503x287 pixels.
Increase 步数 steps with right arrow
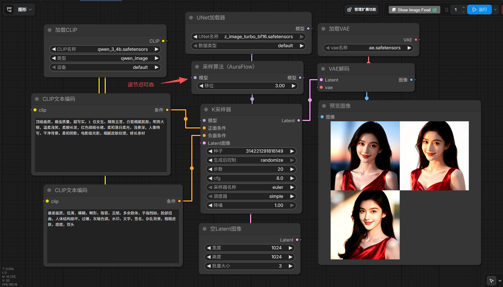click(x=292, y=169)
